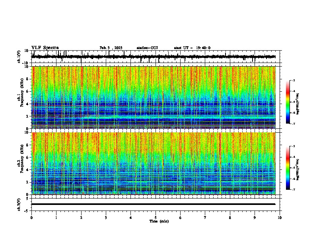Viewport: 315px width, 244px height.
Task: Click the ch.2 color bar log(PSD) label
Action: coord(298,169)
